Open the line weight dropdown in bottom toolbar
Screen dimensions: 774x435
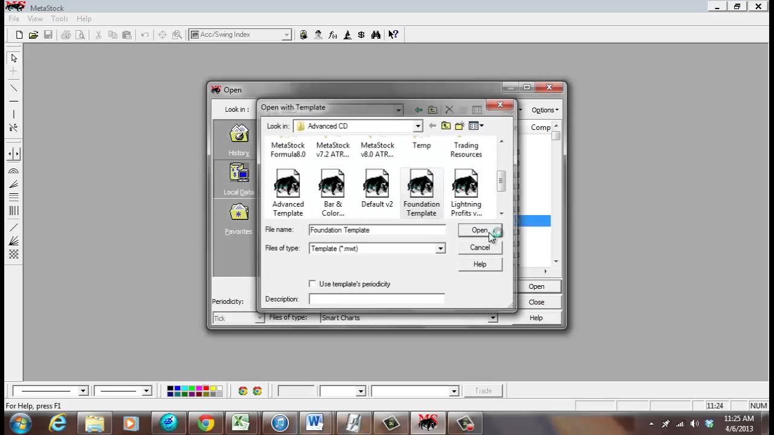coord(146,391)
